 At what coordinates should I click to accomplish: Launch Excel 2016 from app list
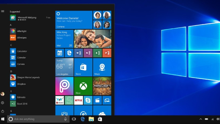click(19, 104)
